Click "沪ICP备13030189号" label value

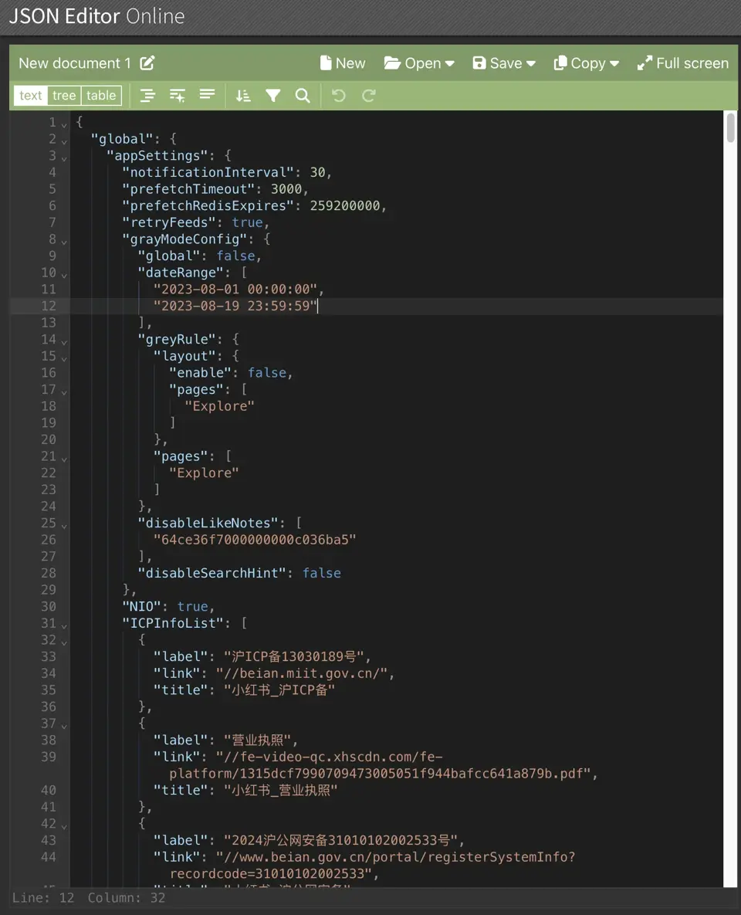pos(294,656)
